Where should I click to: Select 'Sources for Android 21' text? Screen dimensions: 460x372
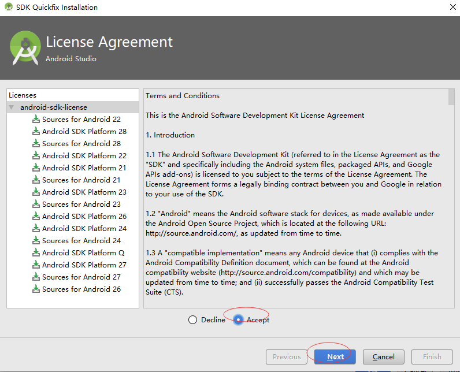(81, 180)
